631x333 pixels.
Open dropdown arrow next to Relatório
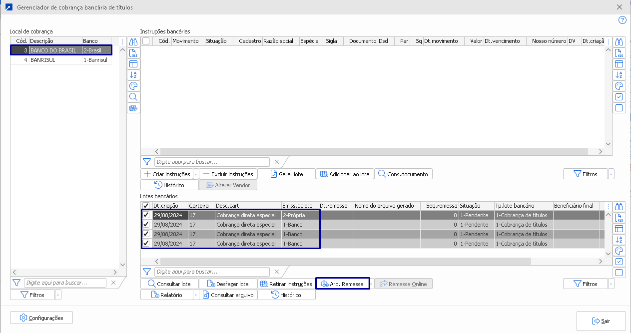tap(195, 295)
